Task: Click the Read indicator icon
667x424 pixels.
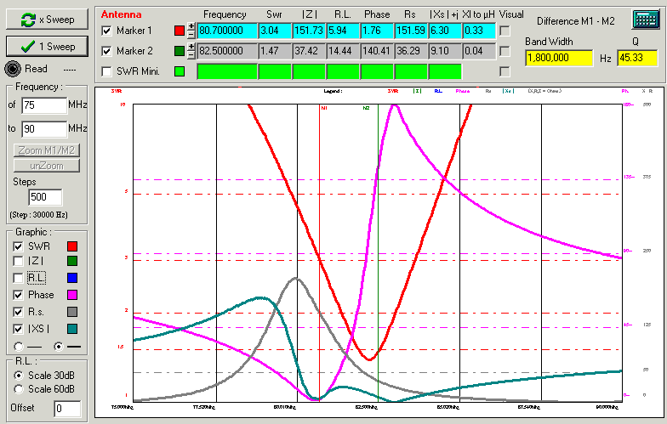Action: [x=13, y=70]
